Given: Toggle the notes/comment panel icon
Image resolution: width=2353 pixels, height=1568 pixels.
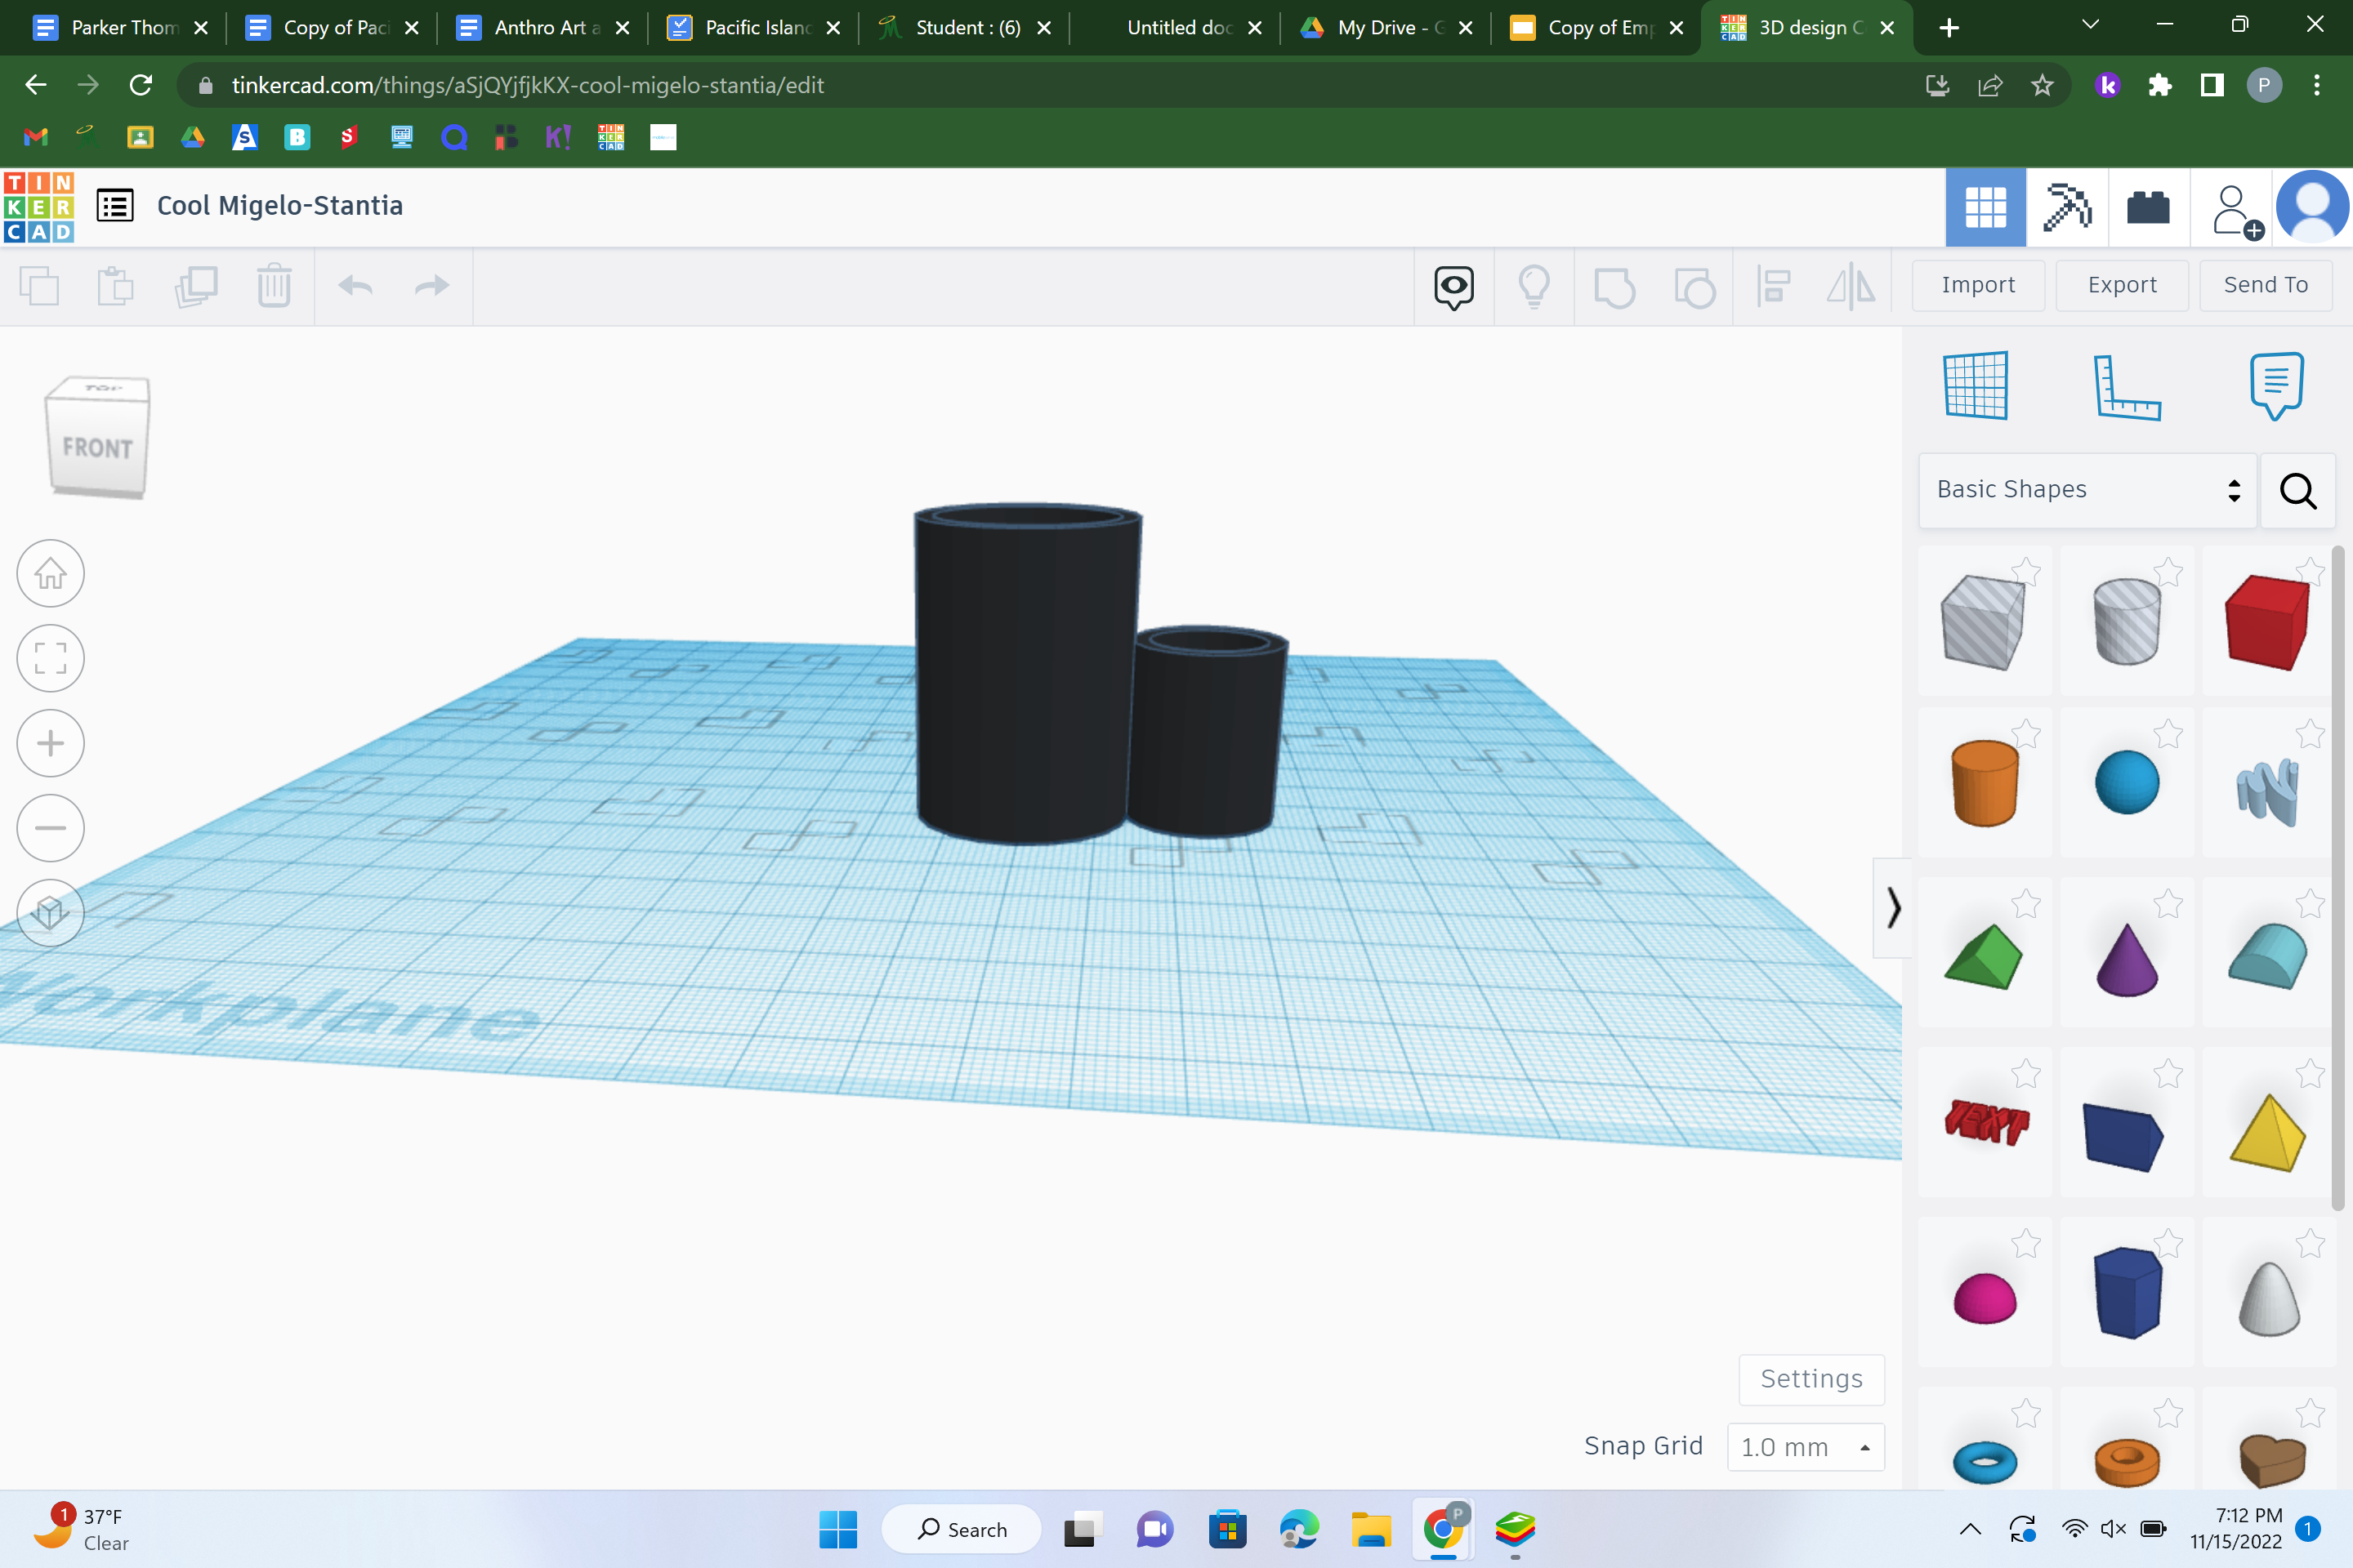Looking at the screenshot, I should 2276,383.
